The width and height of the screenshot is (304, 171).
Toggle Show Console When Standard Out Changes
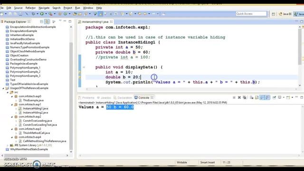262,97
